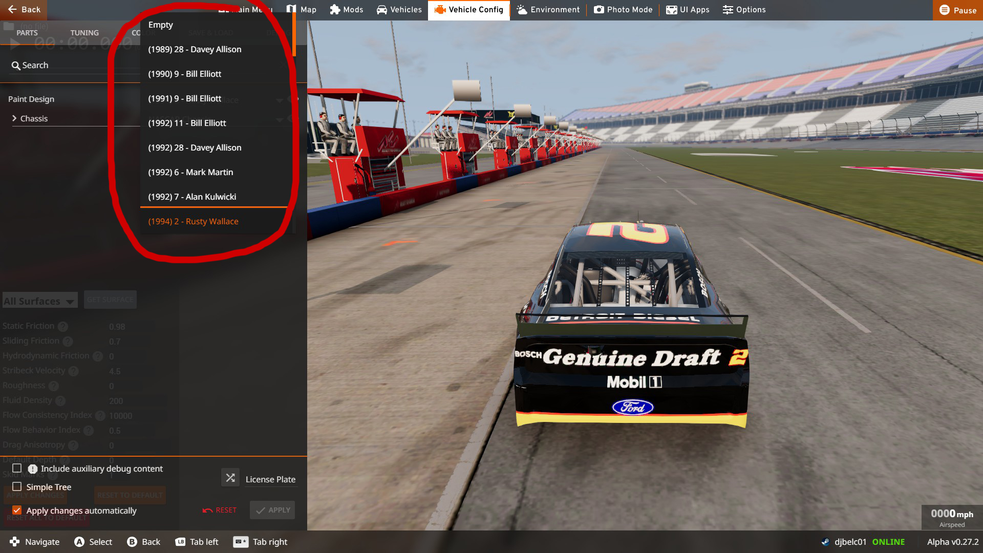Select the Empty paint design option
Image resolution: width=983 pixels, height=553 pixels.
[x=217, y=25]
